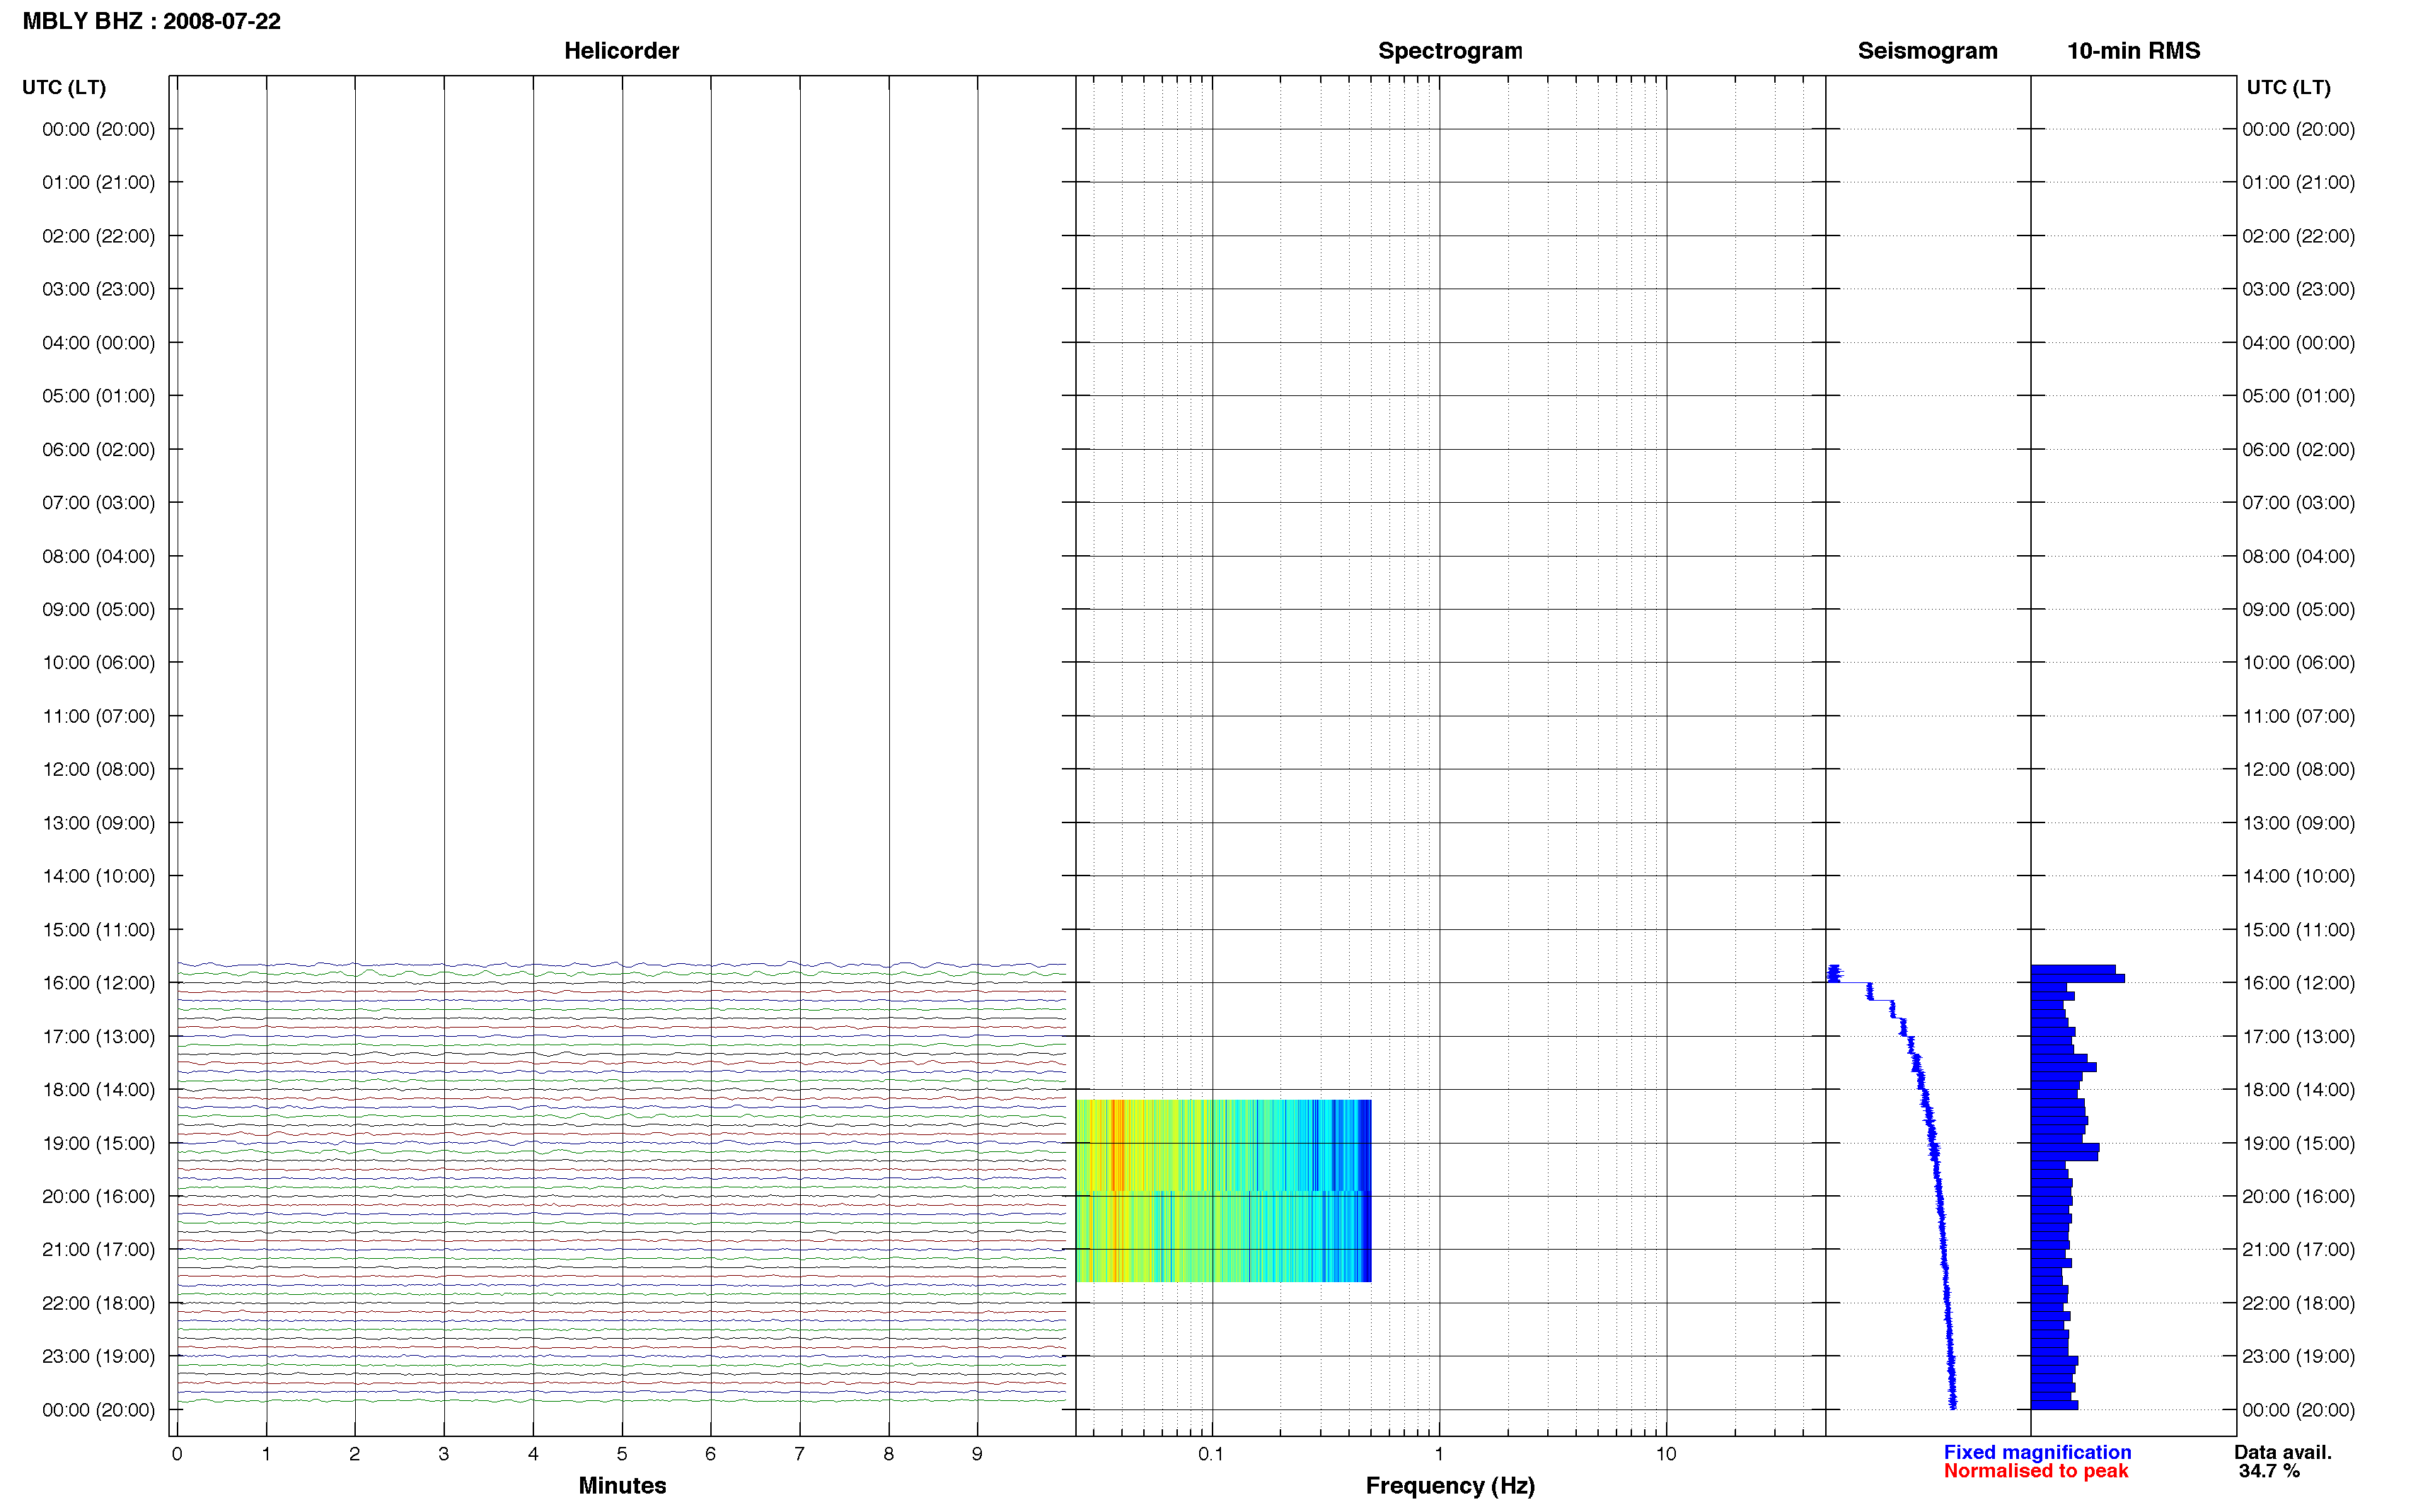The image size is (2418, 1512).
Task: Click right axis label 14:00 (10:00)
Action: click(x=2298, y=876)
